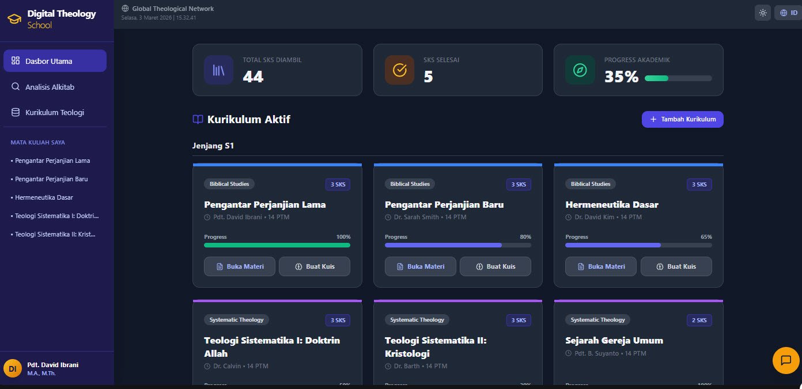Click the graduation cap logo icon
This screenshot has height=389, width=802.
tap(14, 19)
